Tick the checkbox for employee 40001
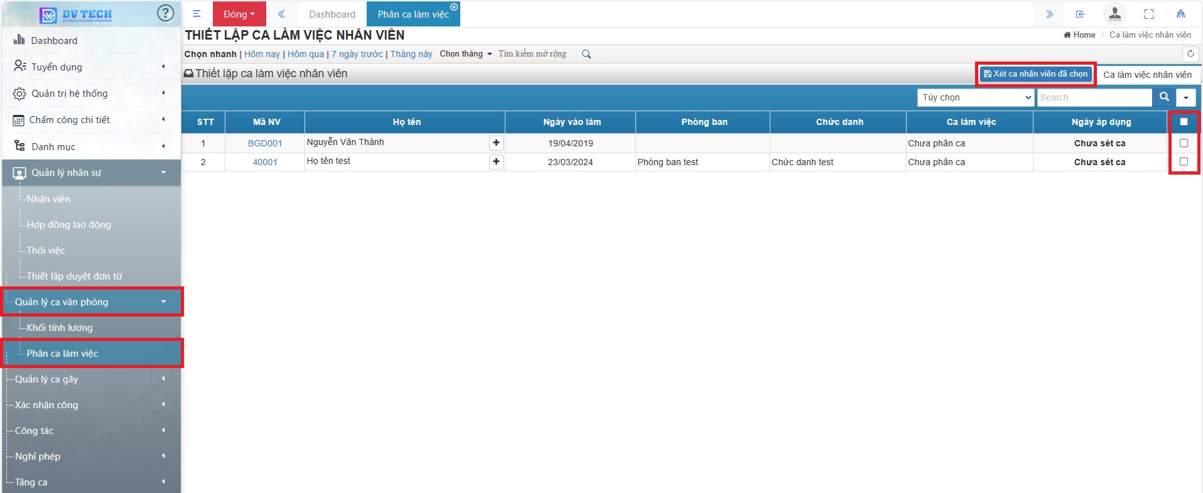 [1184, 162]
